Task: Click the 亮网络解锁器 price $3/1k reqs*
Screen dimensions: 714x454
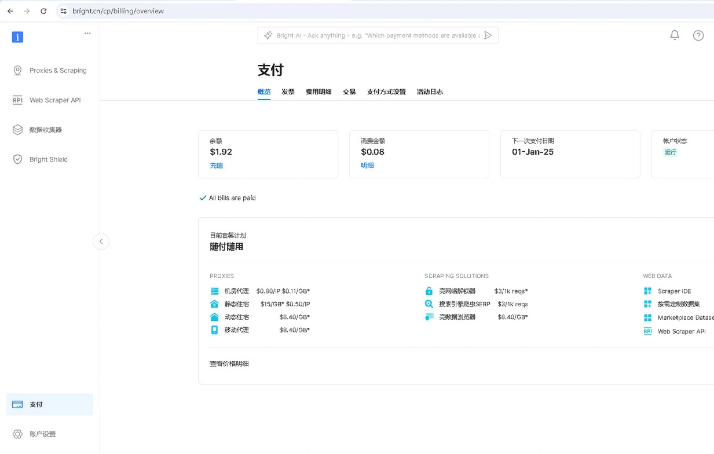Action: click(511, 291)
